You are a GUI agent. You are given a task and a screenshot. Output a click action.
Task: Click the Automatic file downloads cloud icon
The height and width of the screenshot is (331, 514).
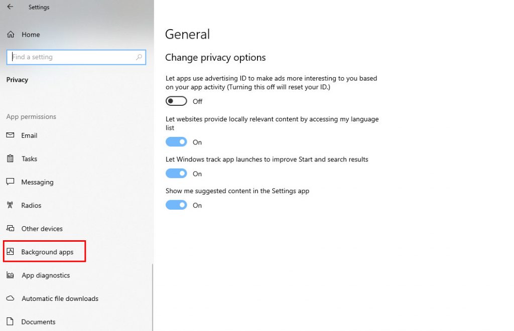[10, 298]
